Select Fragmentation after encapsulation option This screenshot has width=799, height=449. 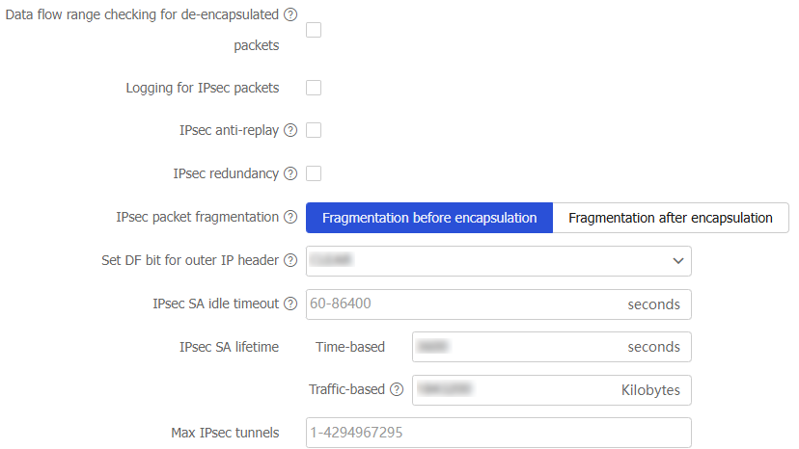671,218
